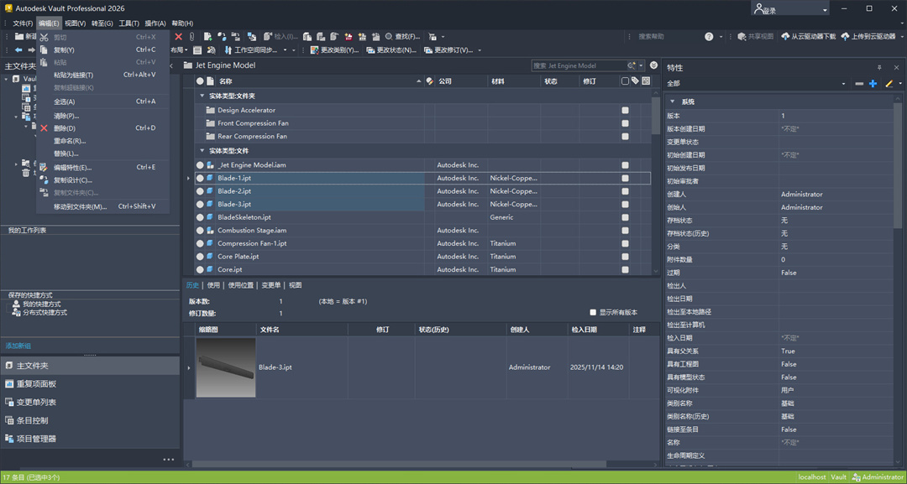Click the blue plus icon in 特性 panel
Image resolution: width=907 pixels, height=484 pixels.
click(873, 84)
